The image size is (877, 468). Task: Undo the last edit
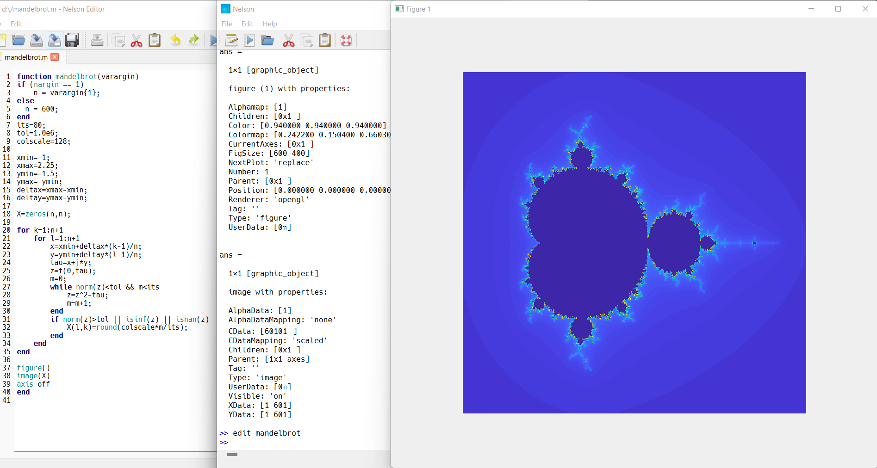(175, 40)
